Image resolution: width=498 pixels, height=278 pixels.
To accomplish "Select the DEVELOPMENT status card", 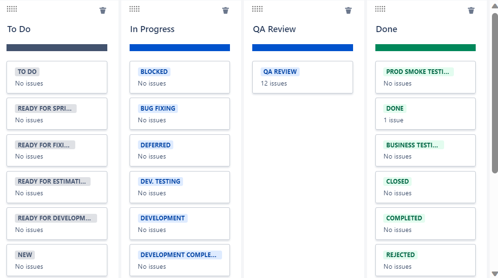I will click(180, 224).
